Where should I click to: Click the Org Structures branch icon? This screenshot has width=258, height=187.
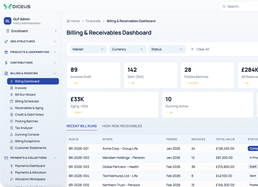tap(6, 41)
